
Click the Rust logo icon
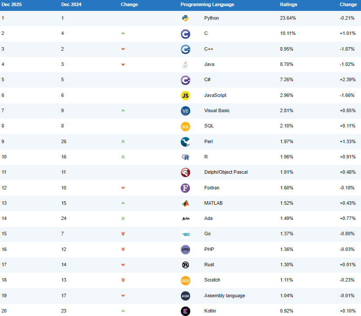pyautogui.click(x=186, y=264)
